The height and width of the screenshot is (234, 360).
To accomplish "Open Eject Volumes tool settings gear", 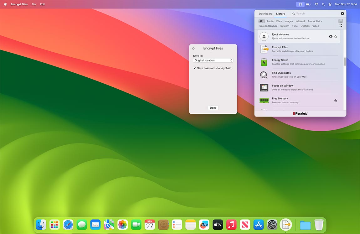I will click(331, 36).
